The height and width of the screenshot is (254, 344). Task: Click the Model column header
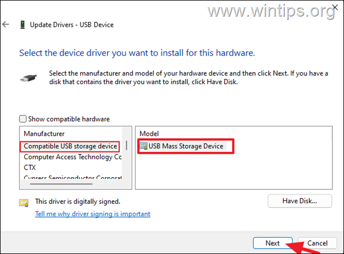click(x=149, y=134)
